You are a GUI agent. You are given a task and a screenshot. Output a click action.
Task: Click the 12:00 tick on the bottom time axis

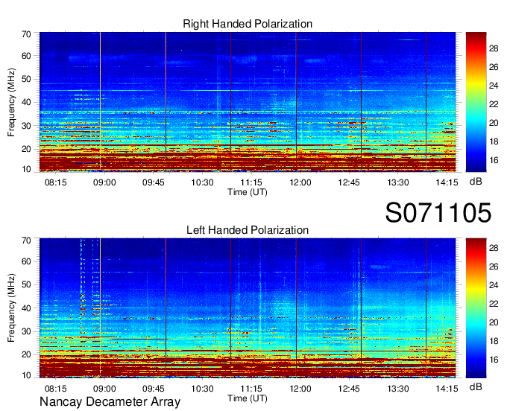click(300, 389)
